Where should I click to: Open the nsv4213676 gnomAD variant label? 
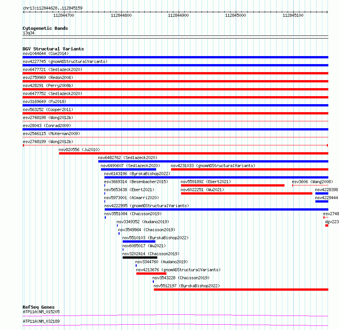178,270
